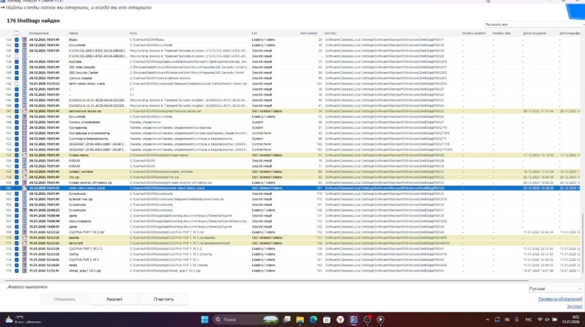Sort by the Дата создания column header

(x=534, y=33)
